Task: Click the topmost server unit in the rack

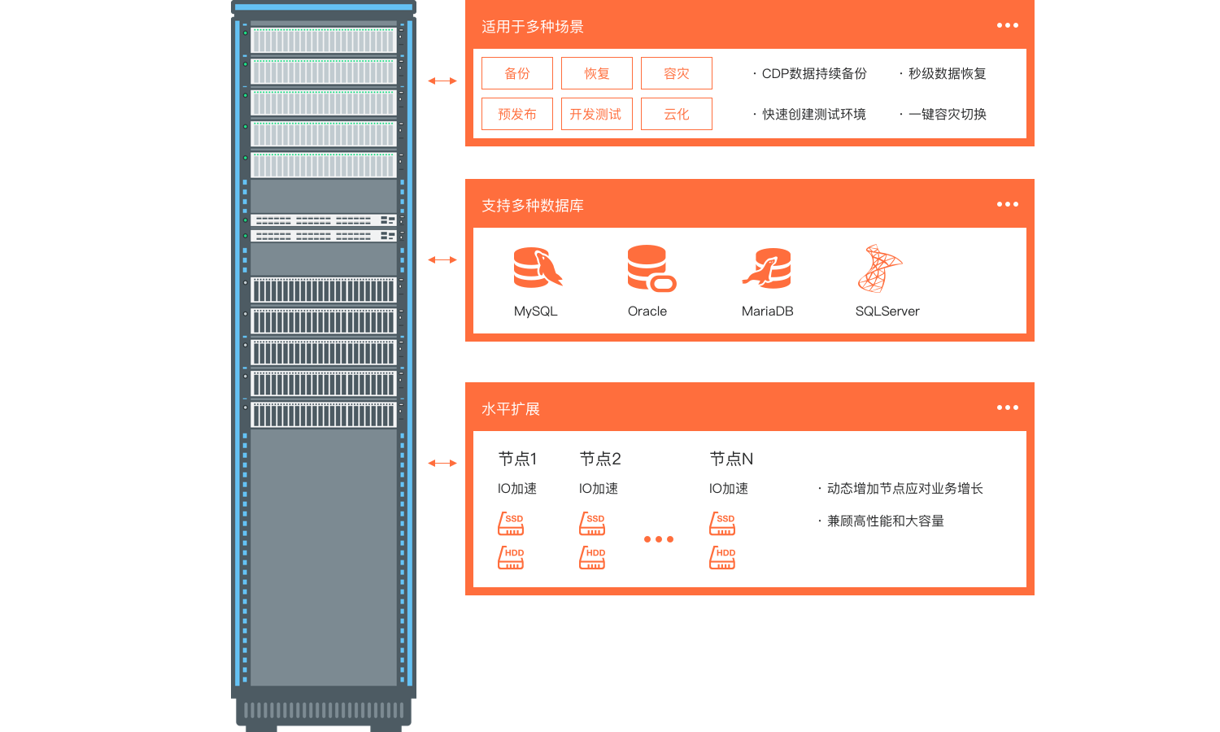Action: [324, 40]
